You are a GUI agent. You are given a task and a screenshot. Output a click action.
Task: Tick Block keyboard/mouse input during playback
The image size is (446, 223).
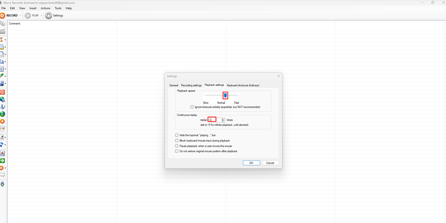[x=177, y=140]
